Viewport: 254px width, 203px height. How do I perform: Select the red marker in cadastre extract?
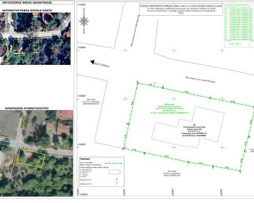[30, 158]
